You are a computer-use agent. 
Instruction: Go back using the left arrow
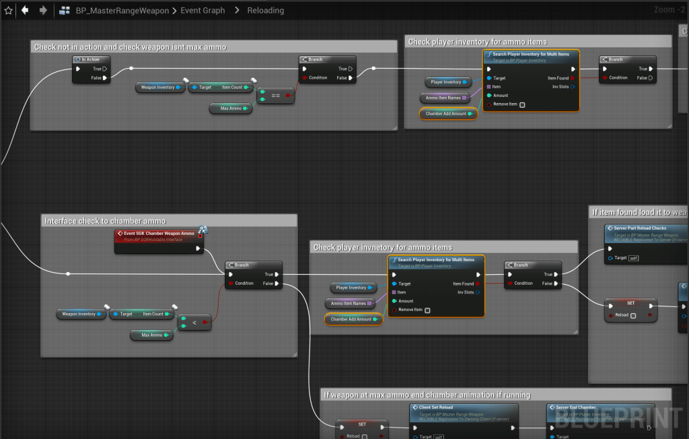tap(25, 10)
